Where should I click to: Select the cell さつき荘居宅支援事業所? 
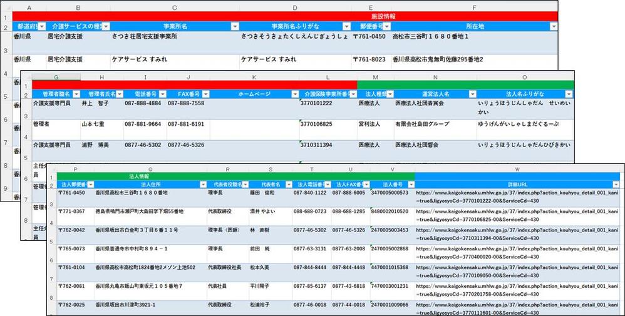pos(175,43)
